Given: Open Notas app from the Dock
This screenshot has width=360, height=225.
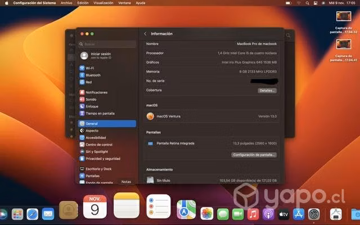Looking at the screenshot, I should tap(127, 205).
